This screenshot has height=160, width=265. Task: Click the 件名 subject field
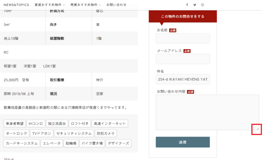pos(183,79)
